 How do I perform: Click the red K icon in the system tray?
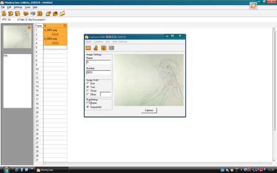249,170
